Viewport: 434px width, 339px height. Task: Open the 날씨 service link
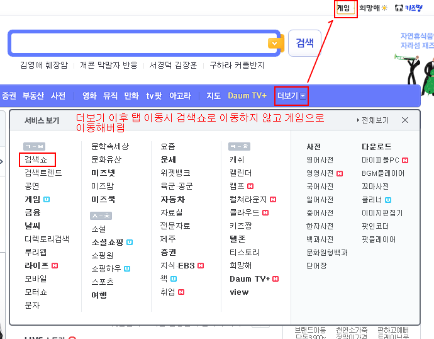32,226
